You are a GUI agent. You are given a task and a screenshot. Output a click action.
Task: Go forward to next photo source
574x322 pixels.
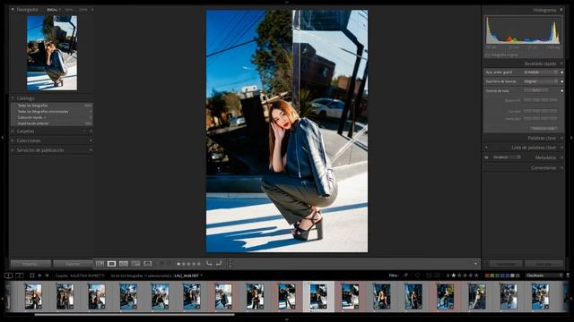47,275
